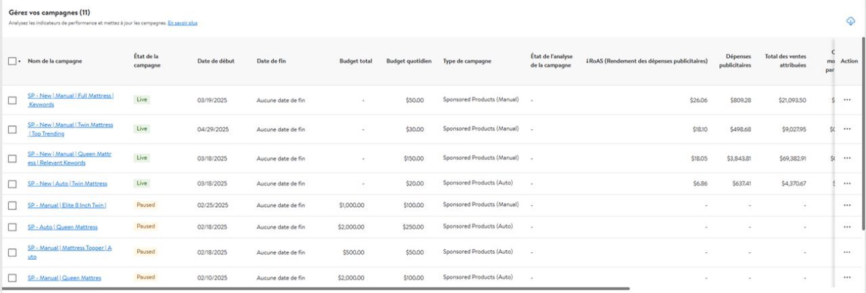The height and width of the screenshot is (293, 866).
Task: Open three-dot menu for SP Auto Queen Mattress
Action: coord(847,227)
